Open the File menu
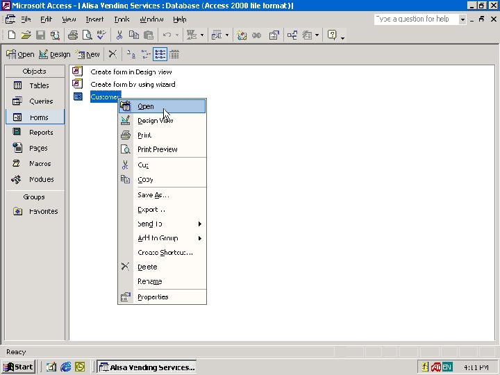 (x=26, y=19)
